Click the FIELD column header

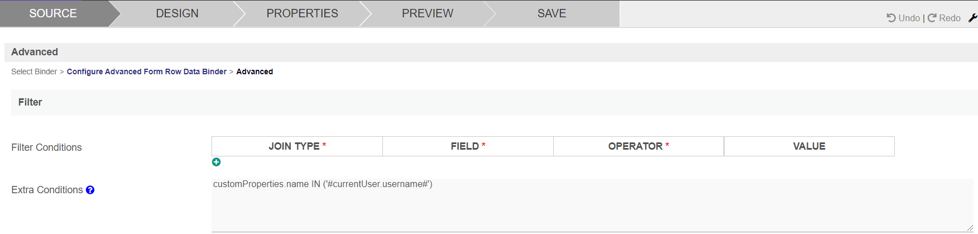[x=468, y=146]
